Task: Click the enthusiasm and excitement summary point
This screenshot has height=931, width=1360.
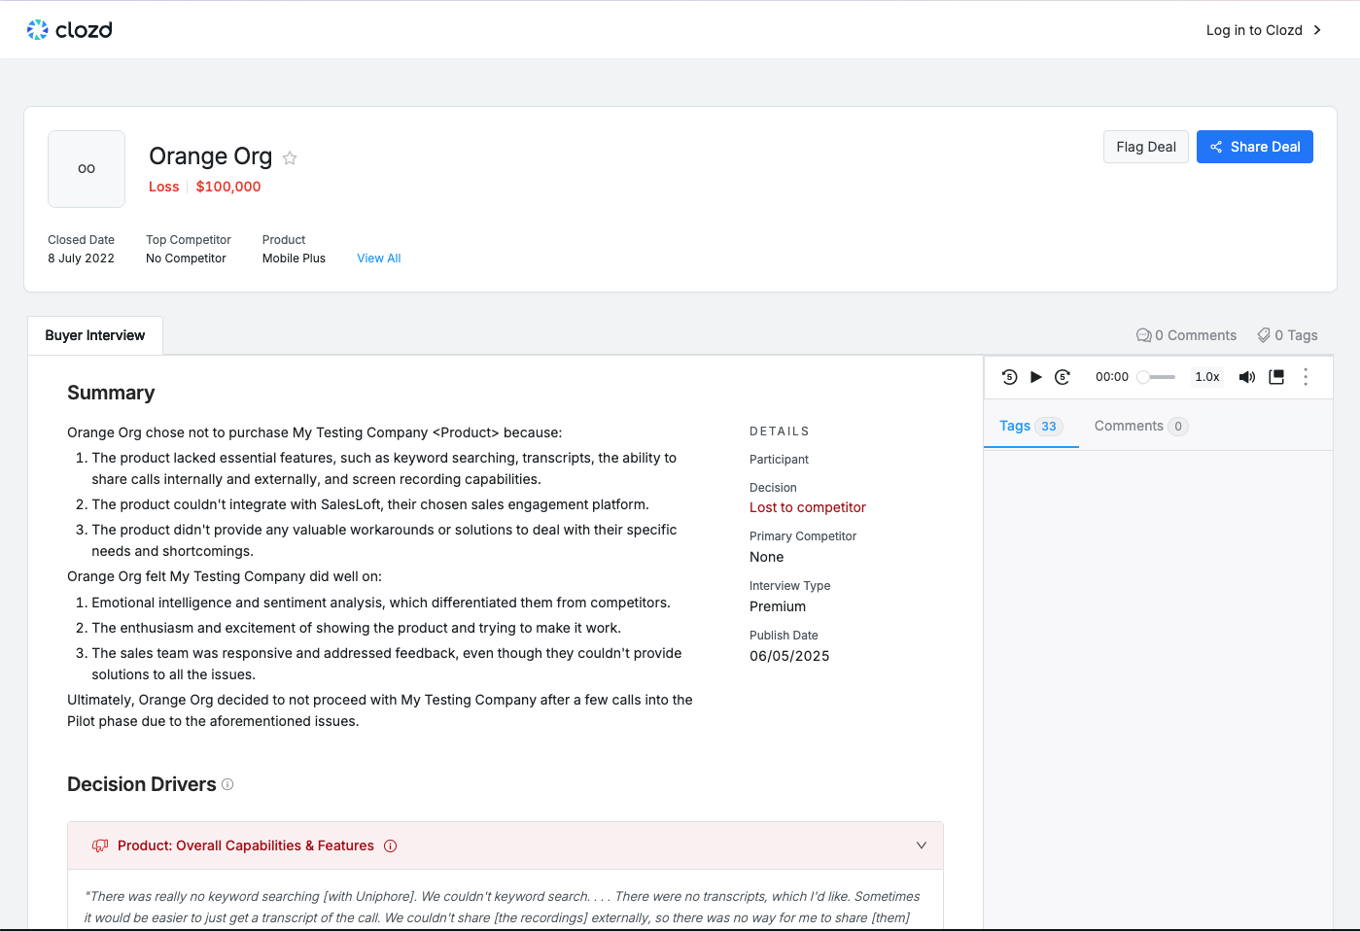Action: [357, 628]
